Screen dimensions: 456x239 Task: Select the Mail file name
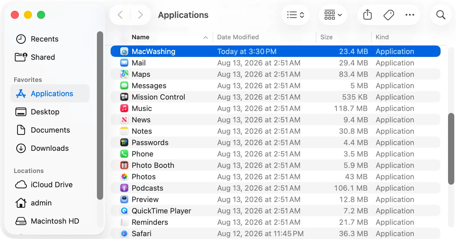point(139,63)
